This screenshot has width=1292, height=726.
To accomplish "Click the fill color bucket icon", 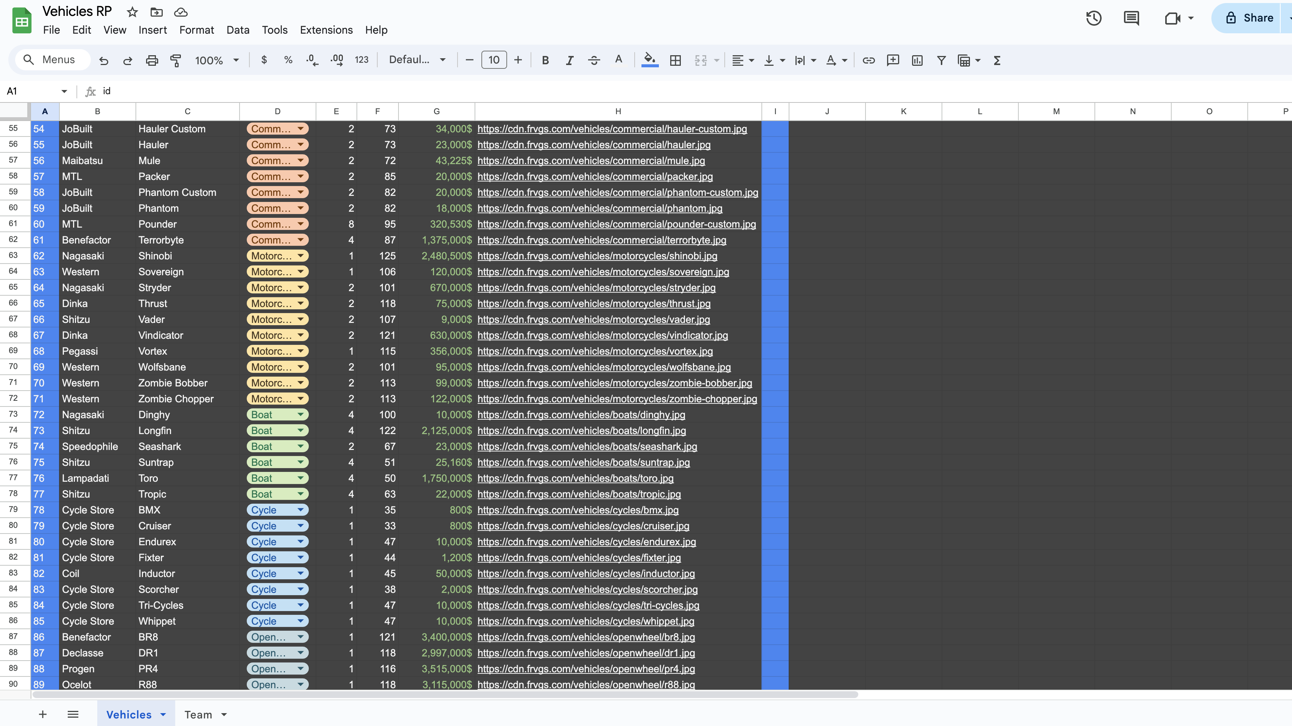I will click(649, 60).
